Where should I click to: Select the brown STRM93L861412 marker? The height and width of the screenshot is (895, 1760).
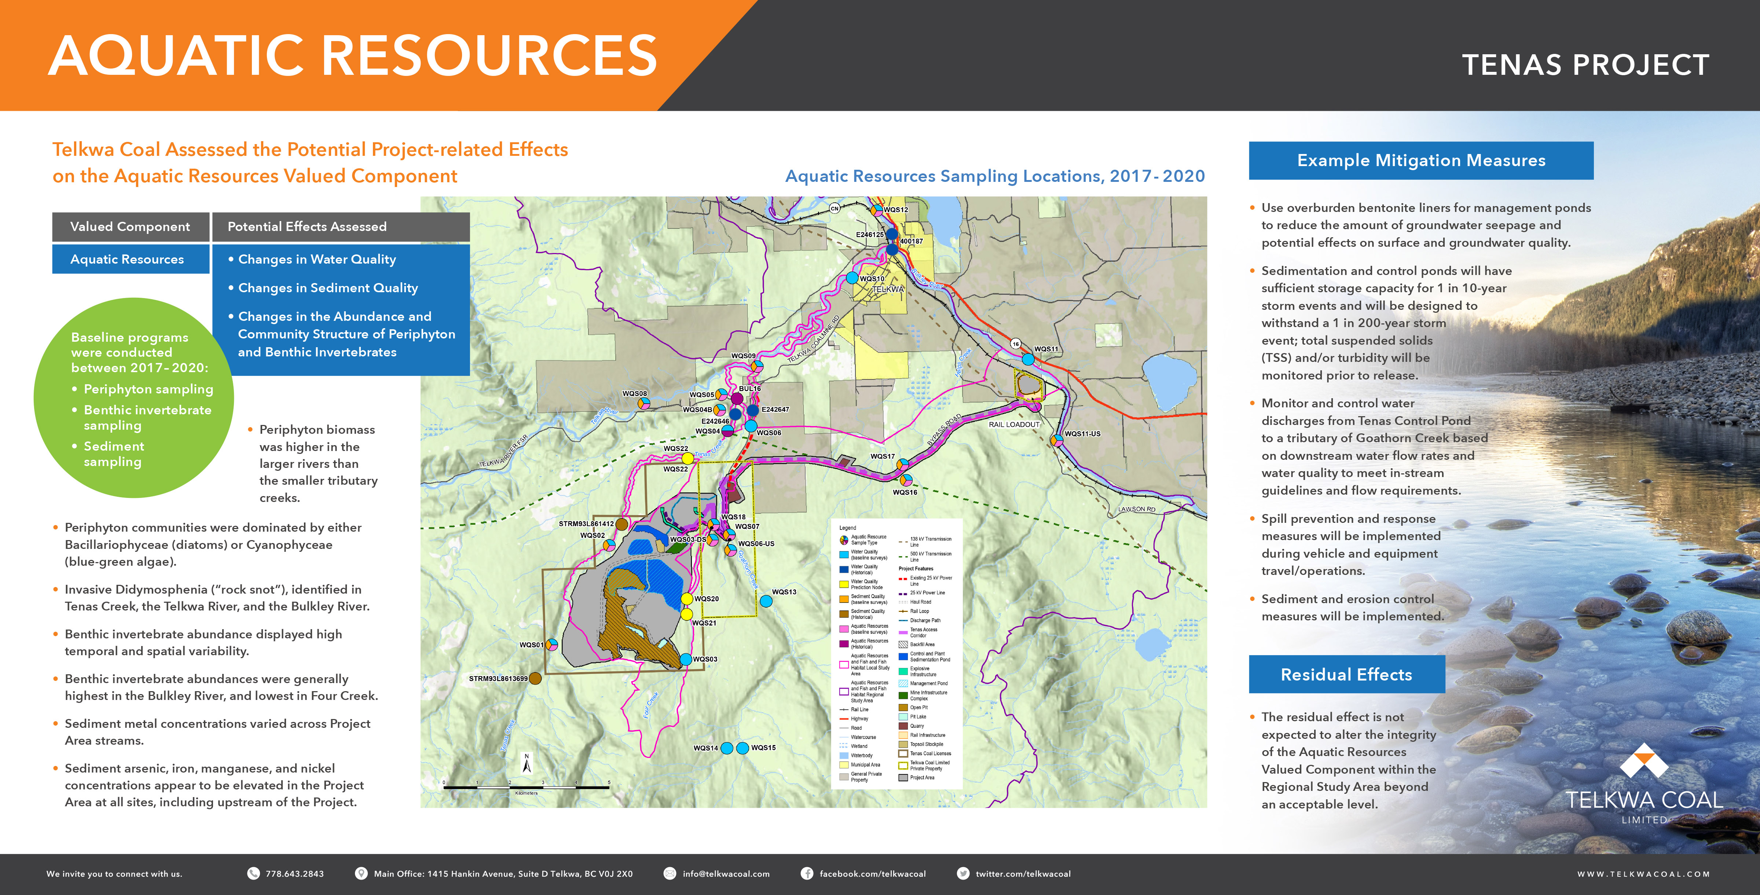point(622,524)
